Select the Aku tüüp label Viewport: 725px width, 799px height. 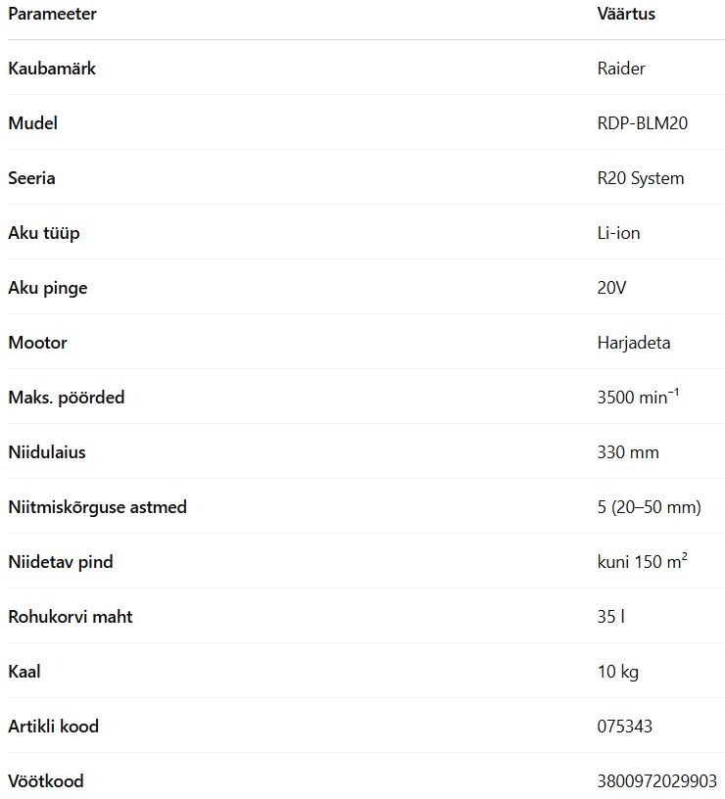[x=44, y=233]
